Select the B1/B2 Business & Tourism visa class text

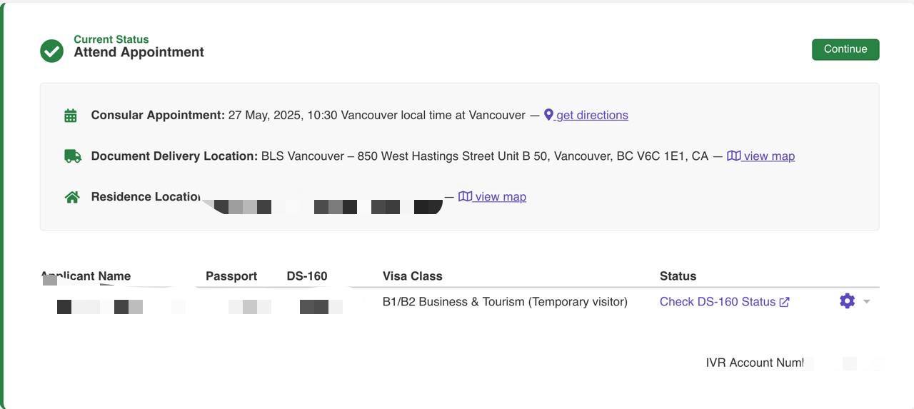click(505, 302)
